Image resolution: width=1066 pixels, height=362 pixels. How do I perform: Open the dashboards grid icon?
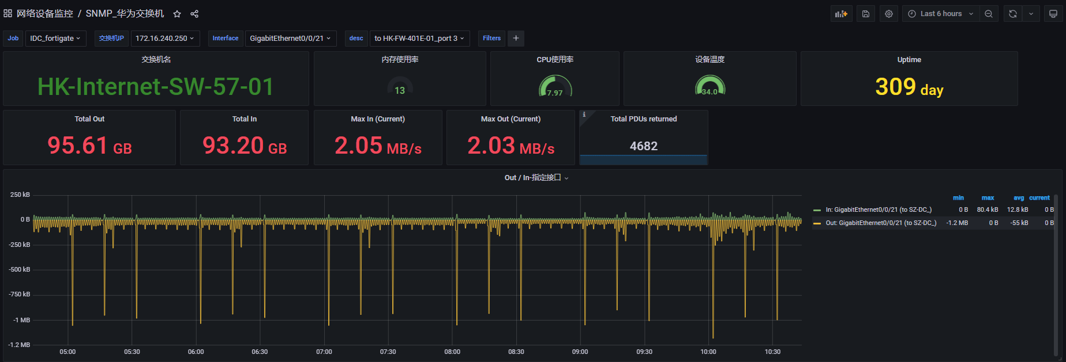point(7,13)
